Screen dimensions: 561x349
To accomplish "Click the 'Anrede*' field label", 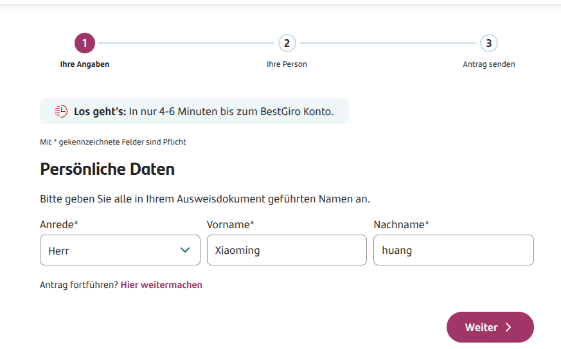I will pos(59,225).
